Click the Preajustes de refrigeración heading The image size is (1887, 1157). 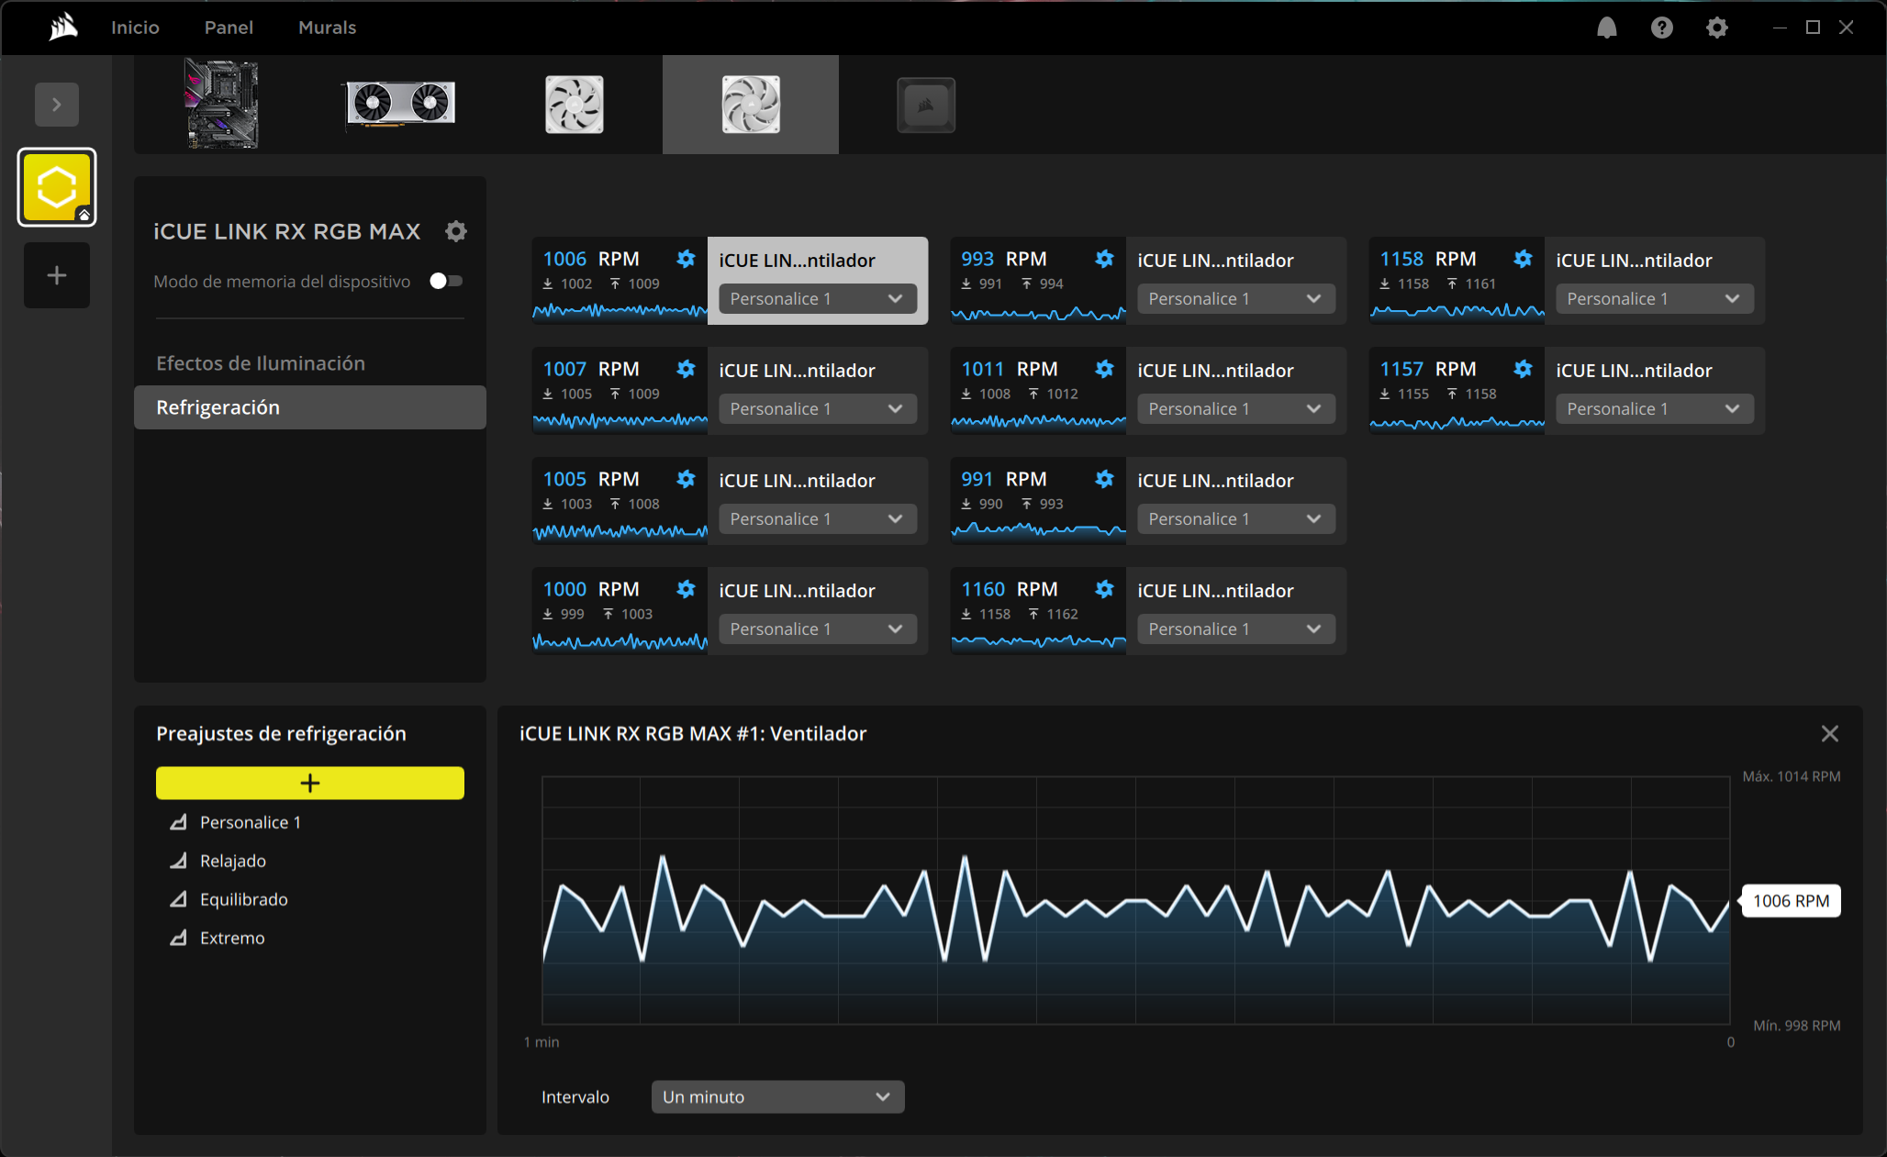(281, 734)
